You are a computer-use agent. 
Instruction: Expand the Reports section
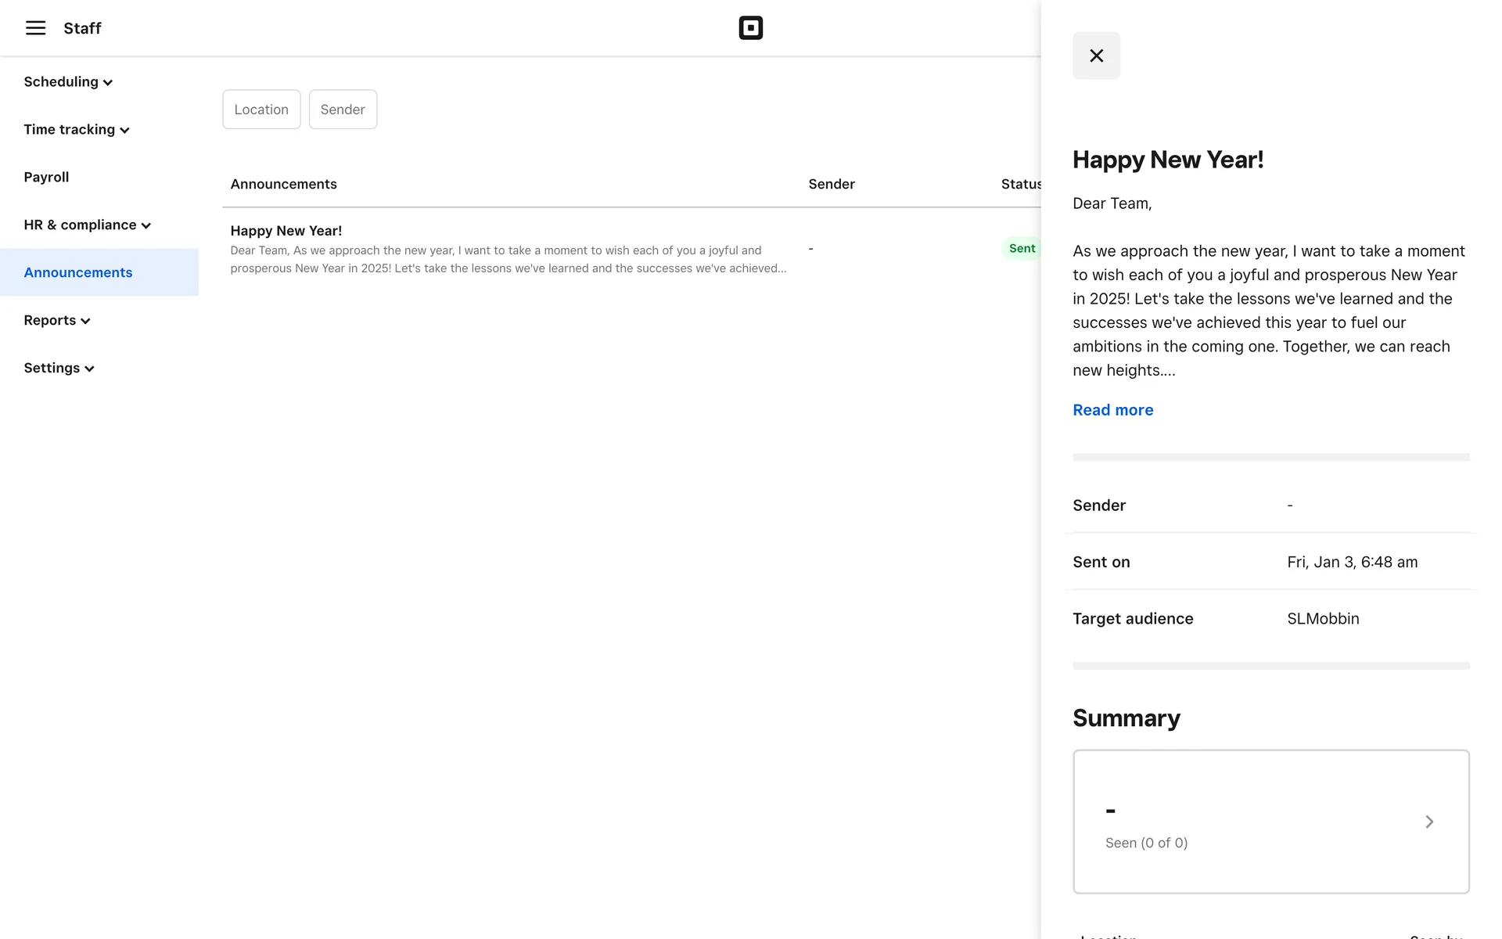tap(56, 321)
